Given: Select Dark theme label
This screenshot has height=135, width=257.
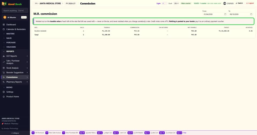Looking at the screenshot, I should (170, 3).
